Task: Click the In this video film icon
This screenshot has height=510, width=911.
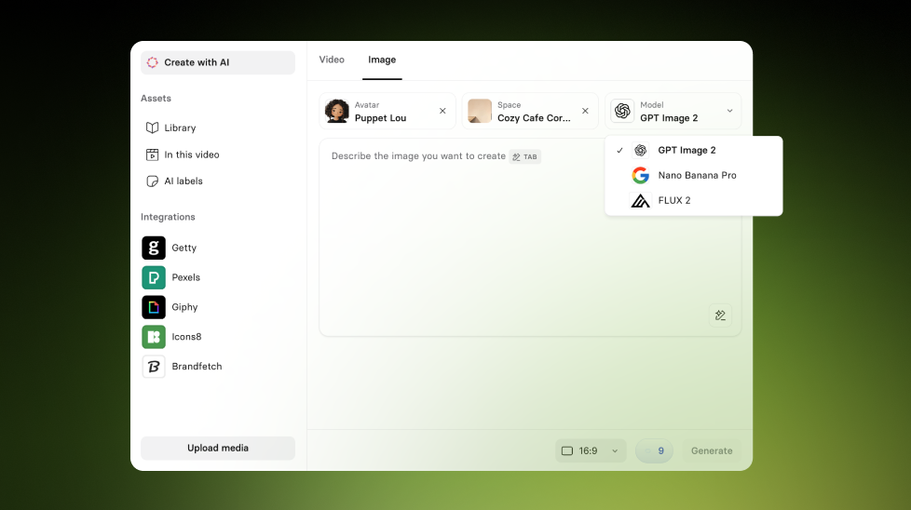Action: coord(152,154)
